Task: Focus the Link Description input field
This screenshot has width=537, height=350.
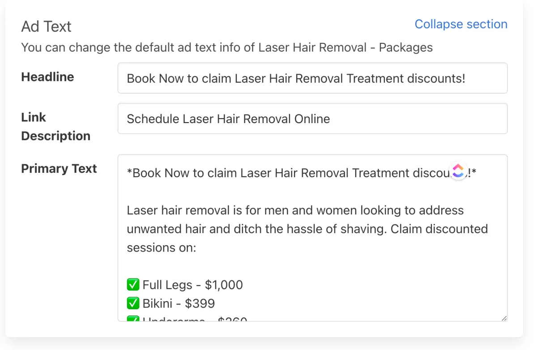Action: (312, 119)
